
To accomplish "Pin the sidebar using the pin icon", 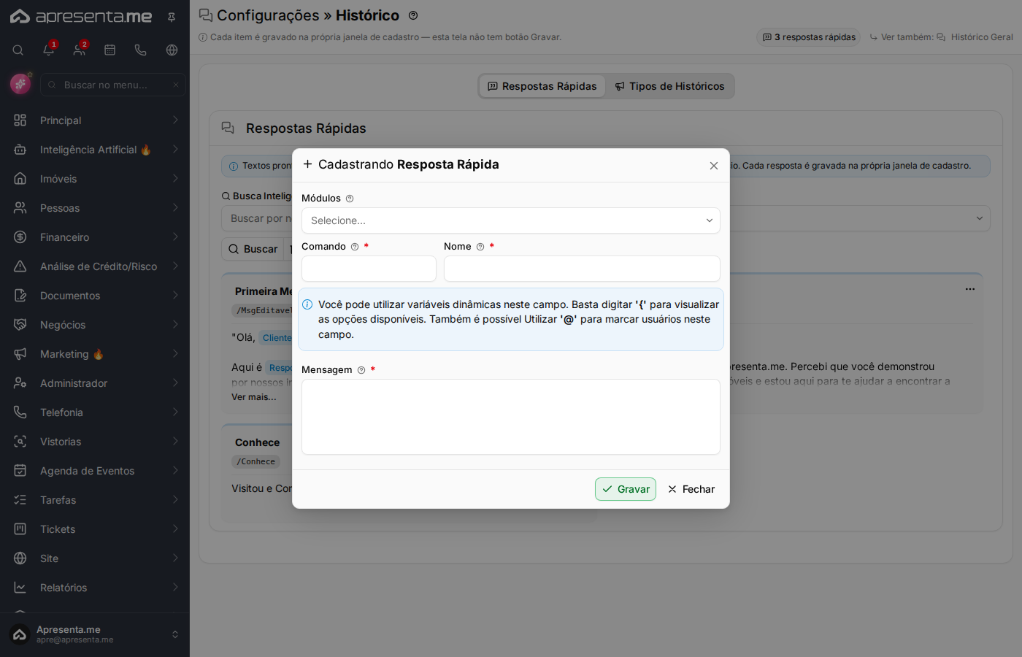I will click(172, 17).
